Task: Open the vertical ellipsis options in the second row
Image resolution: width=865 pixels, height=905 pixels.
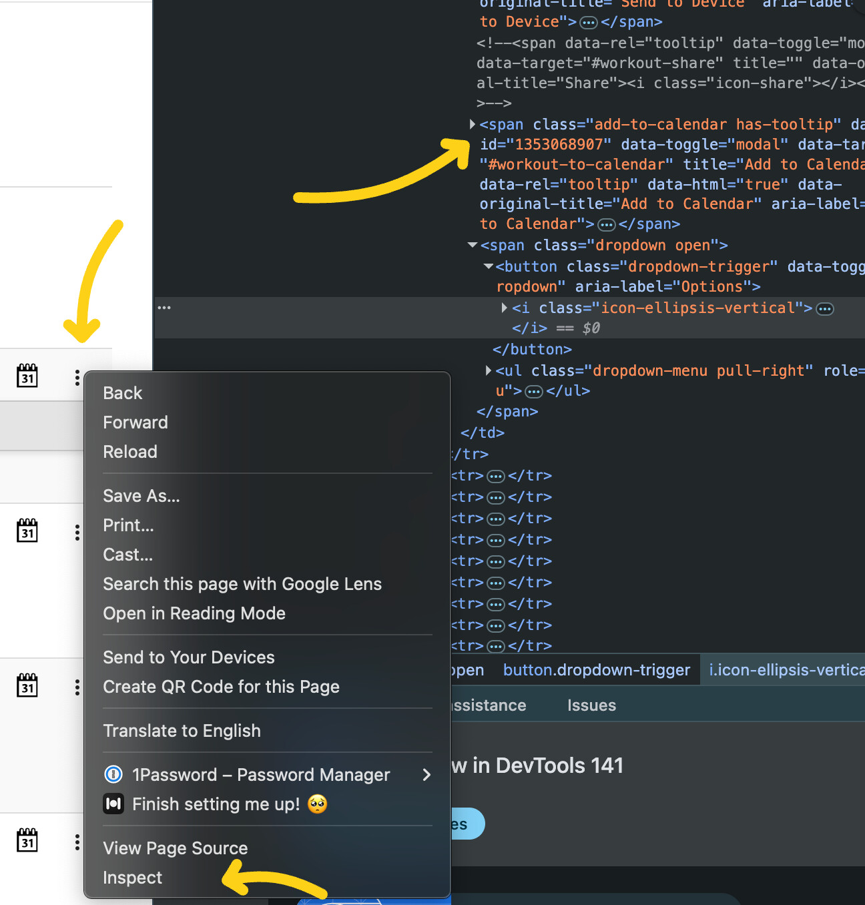Action: click(x=77, y=533)
